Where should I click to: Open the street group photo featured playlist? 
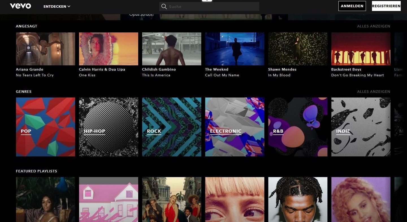tap(172, 199)
